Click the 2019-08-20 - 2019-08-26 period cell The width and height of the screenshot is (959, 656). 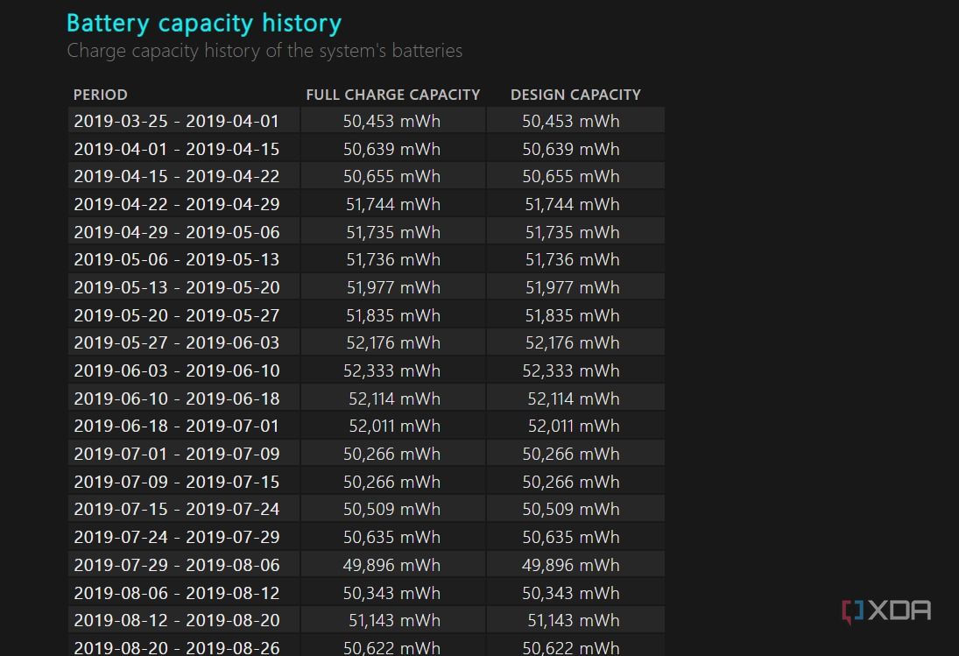click(x=176, y=647)
